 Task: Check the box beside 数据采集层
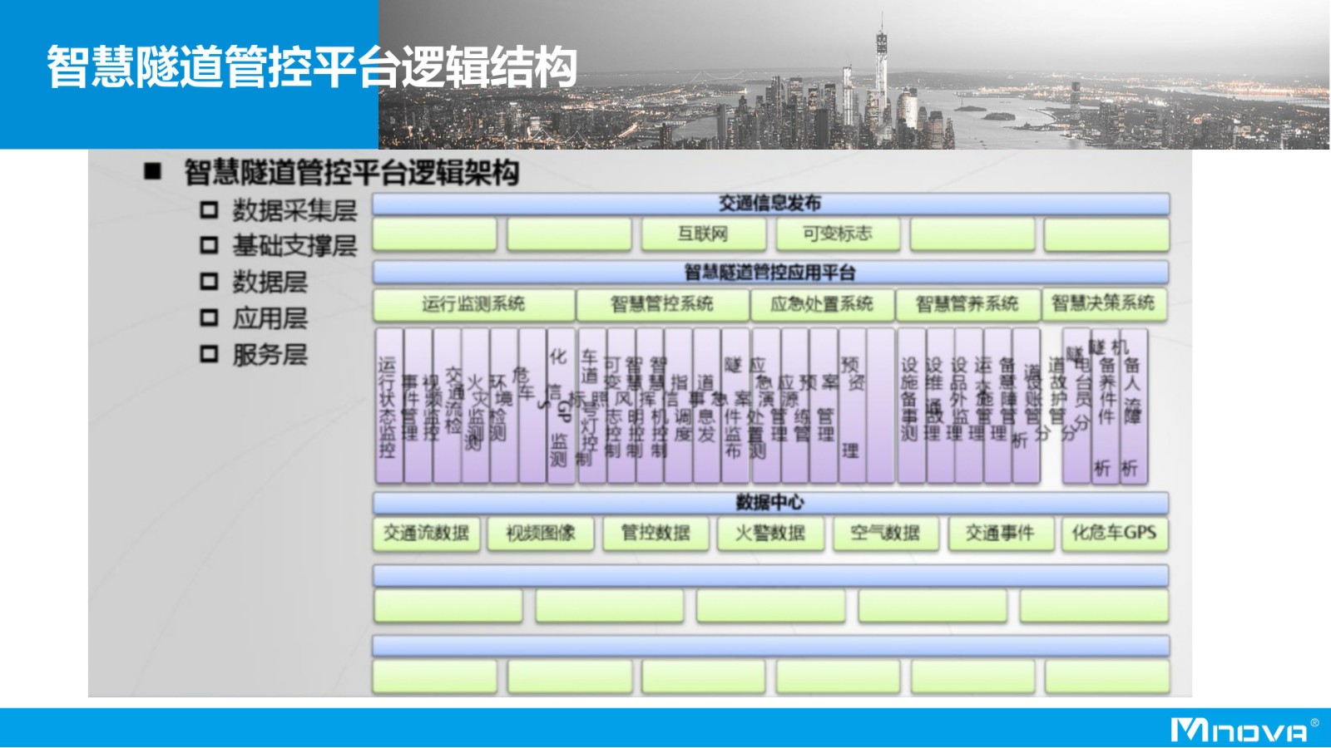coord(210,210)
